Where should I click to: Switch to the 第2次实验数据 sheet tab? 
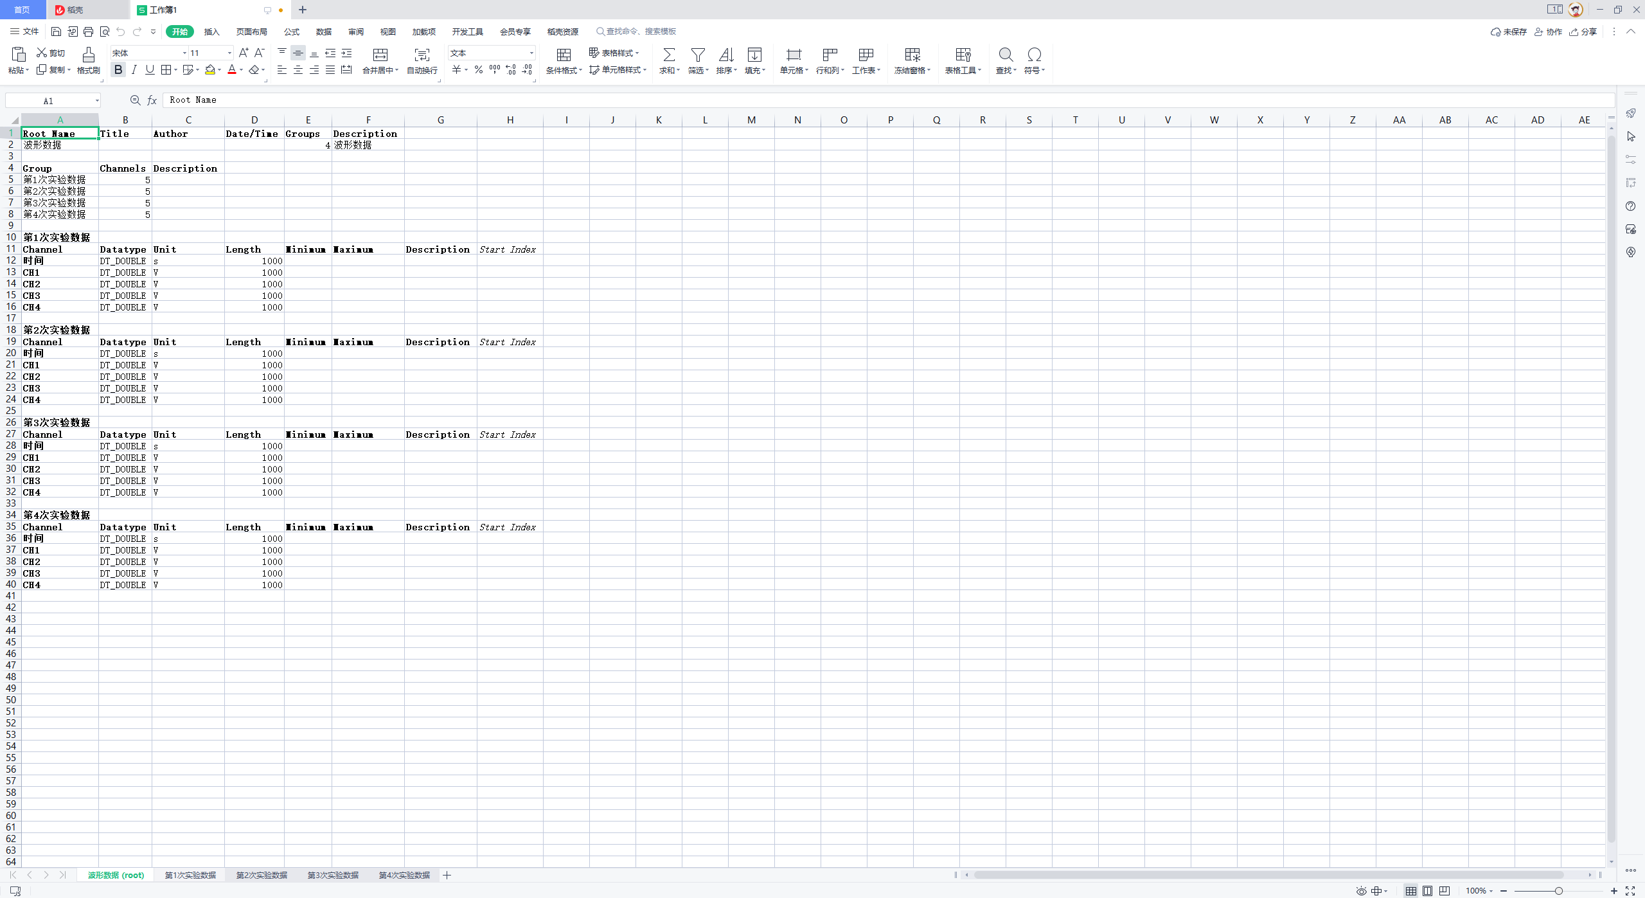262,875
